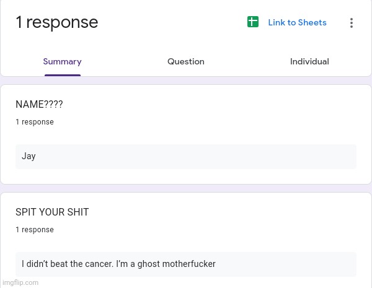Switch to the Summary tab
Viewport: 372px width, 288px height.
pos(62,61)
